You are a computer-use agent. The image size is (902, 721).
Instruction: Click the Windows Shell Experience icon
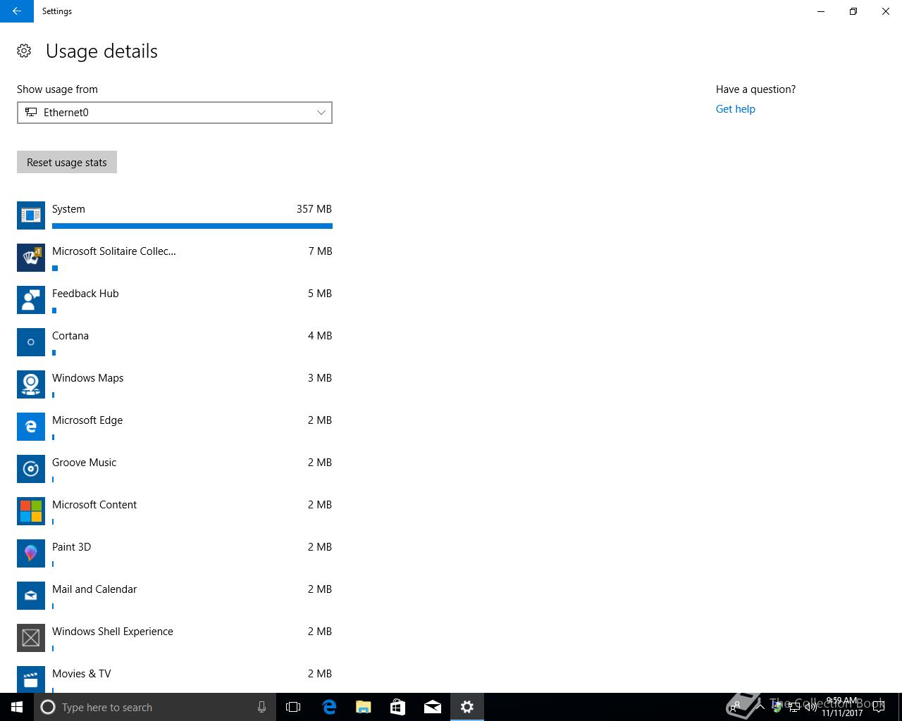(31, 638)
